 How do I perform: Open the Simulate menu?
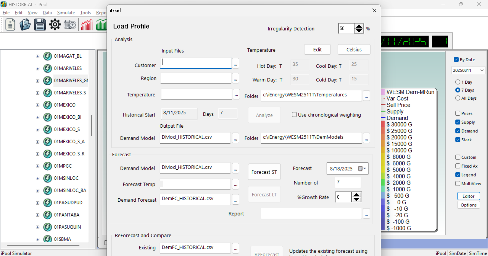(66, 13)
